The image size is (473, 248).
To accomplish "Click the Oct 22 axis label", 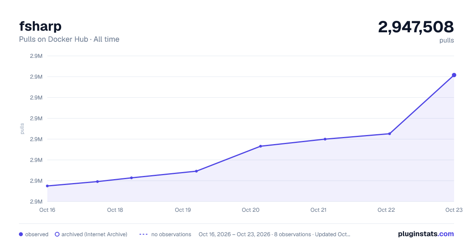I will click(386, 210).
